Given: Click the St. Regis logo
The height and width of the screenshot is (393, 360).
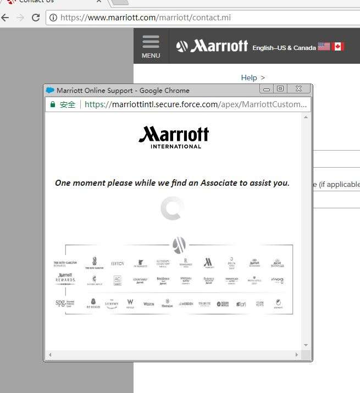Looking at the screenshot, I should (x=93, y=303).
